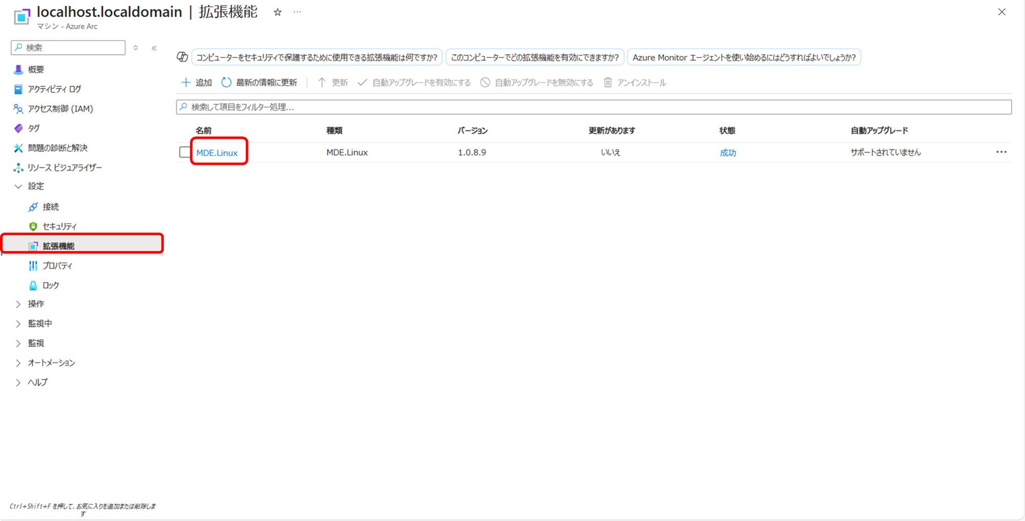Click the 追加 plus button
Image resolution: width=1025 pixels, height=521 pixels.
[x=197, y=82]
